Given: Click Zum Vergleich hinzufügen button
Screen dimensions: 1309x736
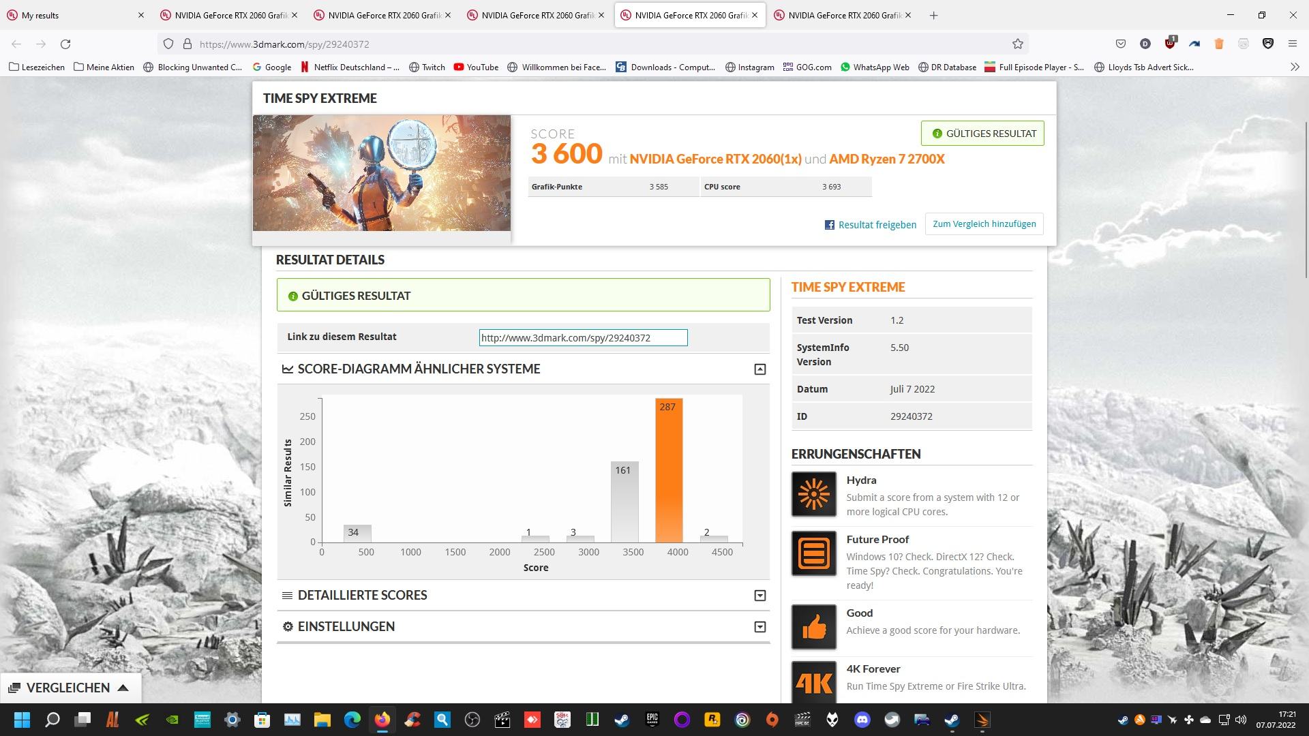Looking at the screenshot, I should (x=984, y=224).
